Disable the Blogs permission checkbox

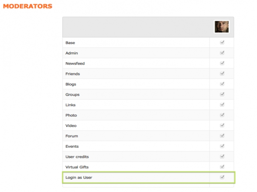coord(222,84)
